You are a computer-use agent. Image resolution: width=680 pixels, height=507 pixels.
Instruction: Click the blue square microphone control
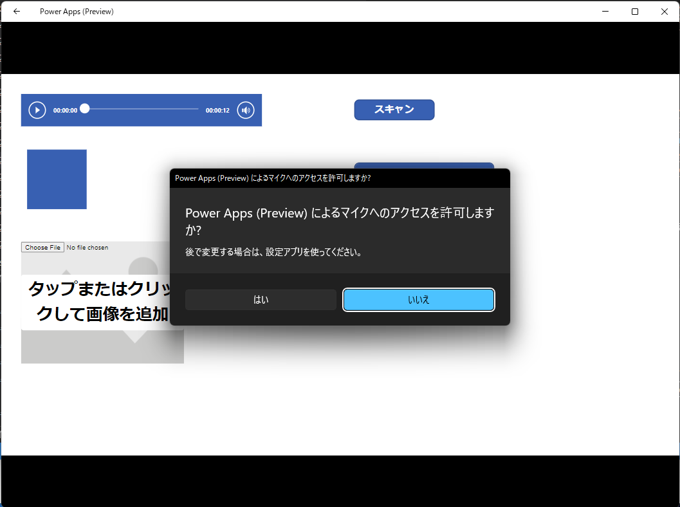[x=57, y=179]
